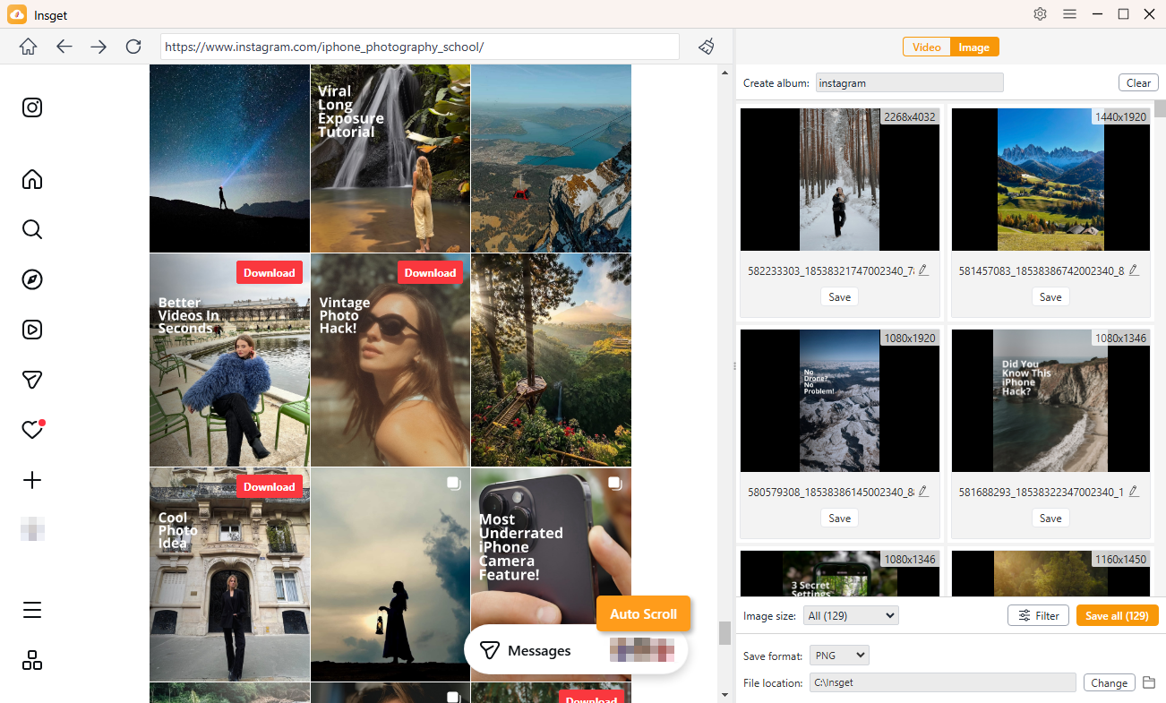Select the Image tab
The width and height of the screenshot is (1166, 703).
click(x=974, y=47)
